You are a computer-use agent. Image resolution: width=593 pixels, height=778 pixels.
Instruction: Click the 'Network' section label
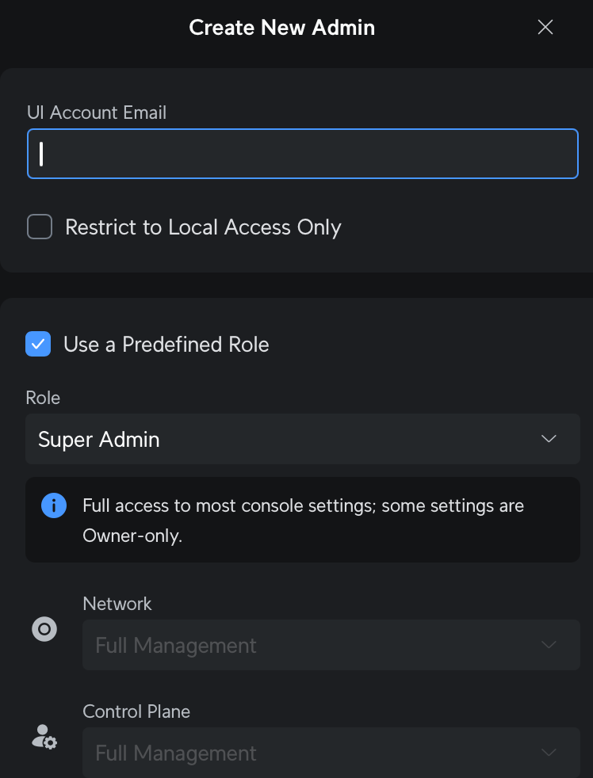117,604
